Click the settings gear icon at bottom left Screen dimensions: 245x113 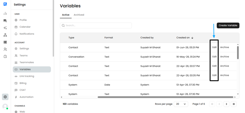click(x=5, y=97)
